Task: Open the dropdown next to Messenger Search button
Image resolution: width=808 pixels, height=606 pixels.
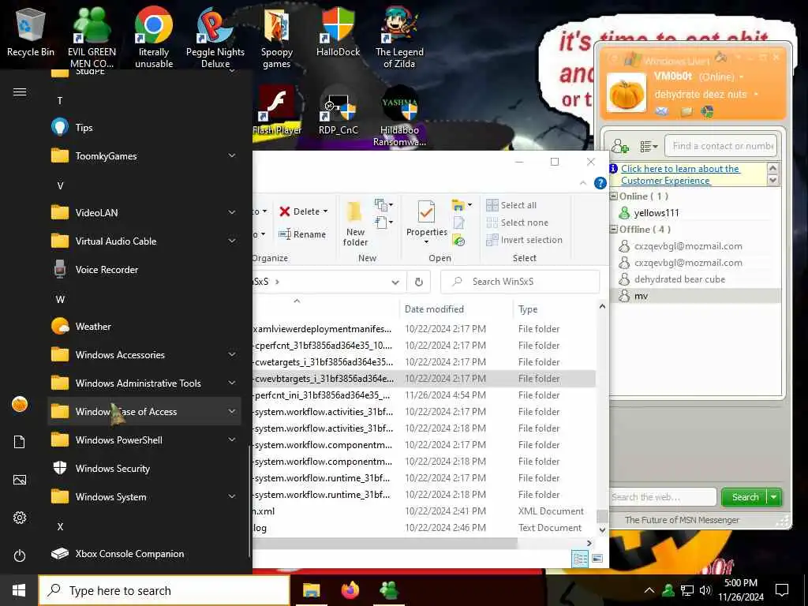Action: click(x=774, y=497)
